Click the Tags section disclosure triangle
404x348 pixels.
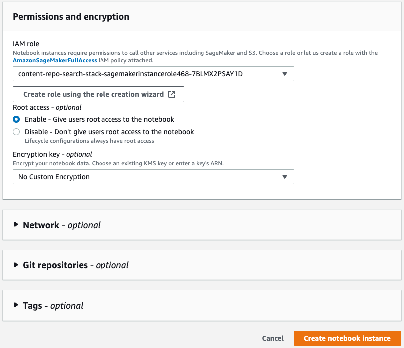tap(16, 305)
